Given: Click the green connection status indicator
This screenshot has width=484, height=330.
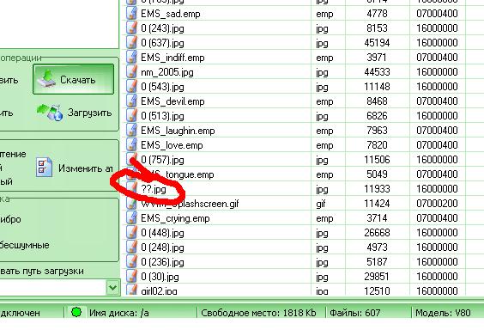Looking at the screenshot, I should pos(76,312).
